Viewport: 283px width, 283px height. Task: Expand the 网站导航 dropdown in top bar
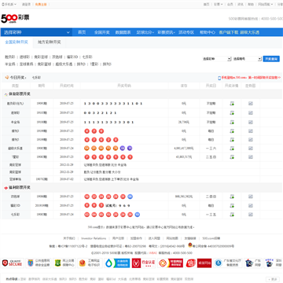265,4
